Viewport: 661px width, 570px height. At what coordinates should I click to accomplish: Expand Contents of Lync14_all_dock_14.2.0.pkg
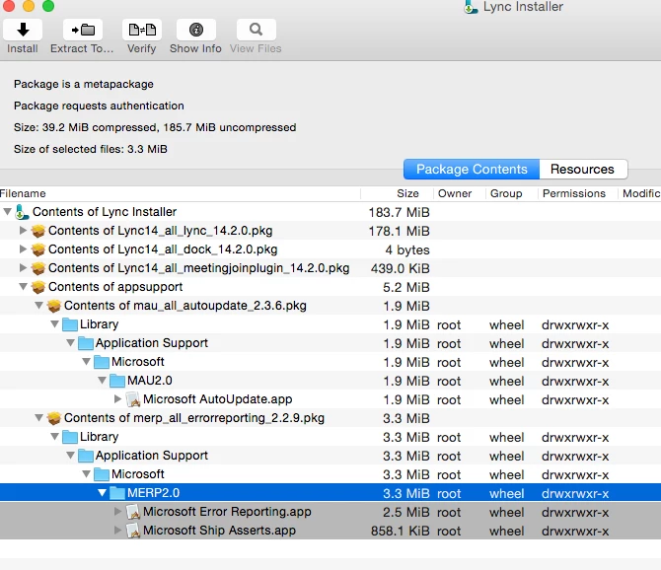pyautogui.click(x=24, y=249)
